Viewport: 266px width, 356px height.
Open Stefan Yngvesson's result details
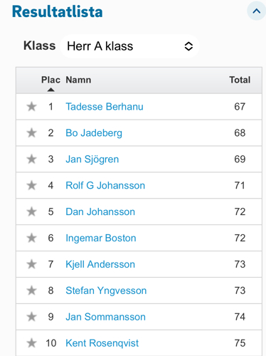pyautogui.click(x=106, y=290)
